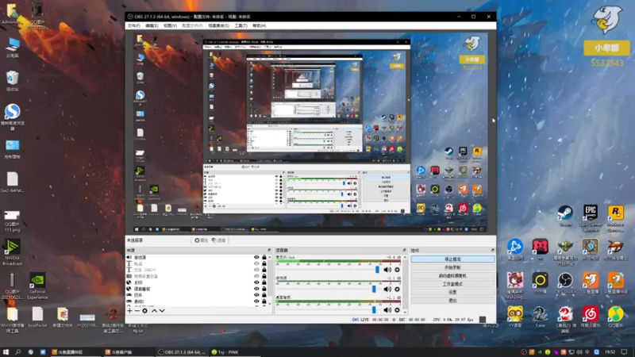Float the Controls dock with its pop-out icon
635x357 pixels.
pos(492,250)
